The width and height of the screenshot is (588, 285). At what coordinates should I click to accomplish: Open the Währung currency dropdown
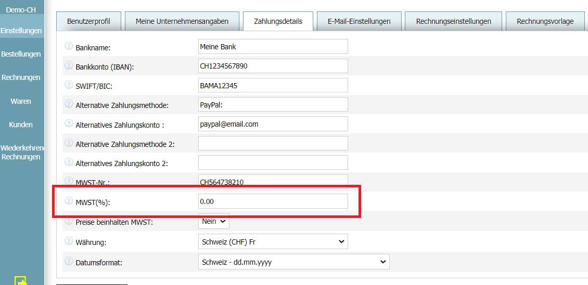[273, 241]
